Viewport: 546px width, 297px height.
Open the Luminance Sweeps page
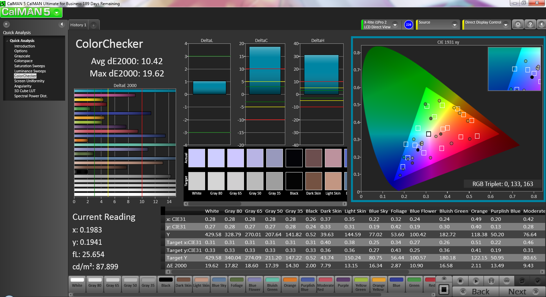pos(30,71)
